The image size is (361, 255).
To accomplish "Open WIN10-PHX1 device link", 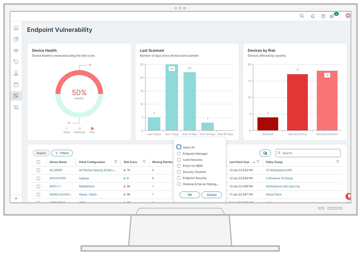I will [x=58, y=178].
